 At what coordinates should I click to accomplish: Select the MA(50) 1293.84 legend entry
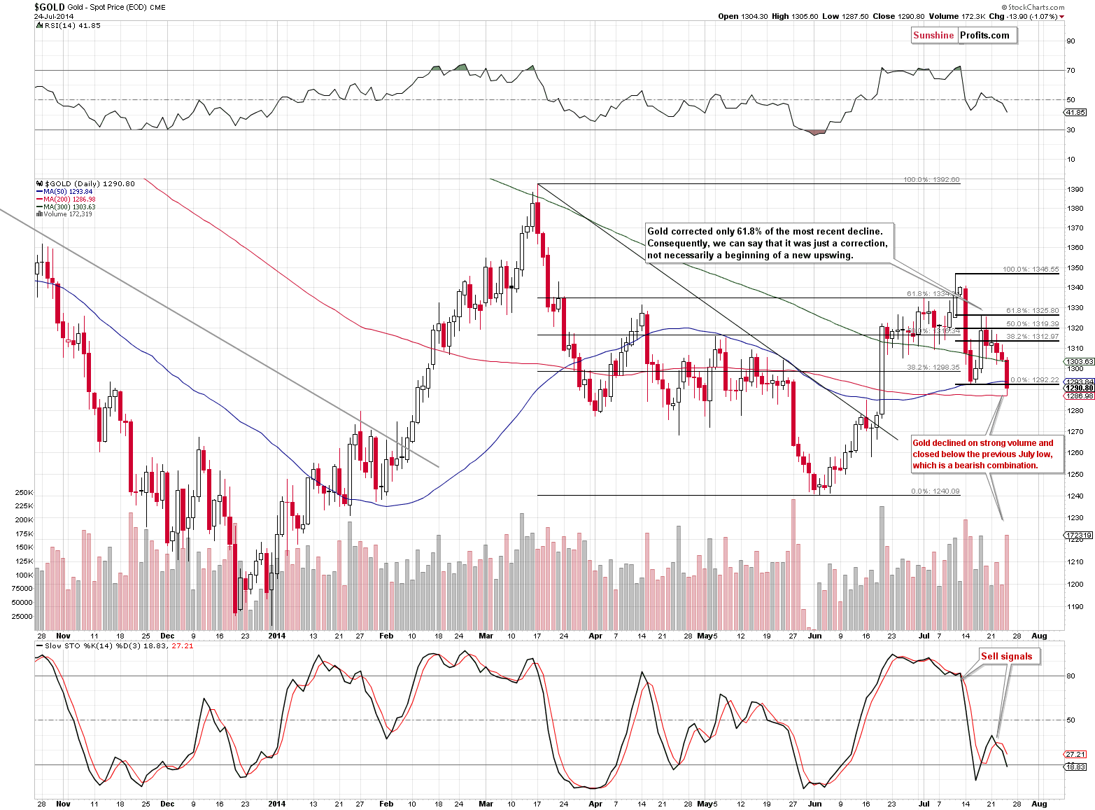pyautogui.click(x=64, y=192)
